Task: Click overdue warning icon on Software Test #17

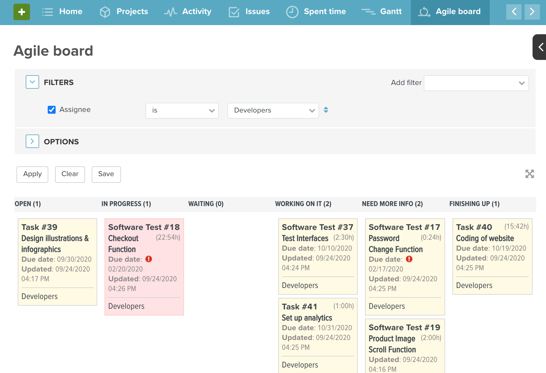Action: 409,259
